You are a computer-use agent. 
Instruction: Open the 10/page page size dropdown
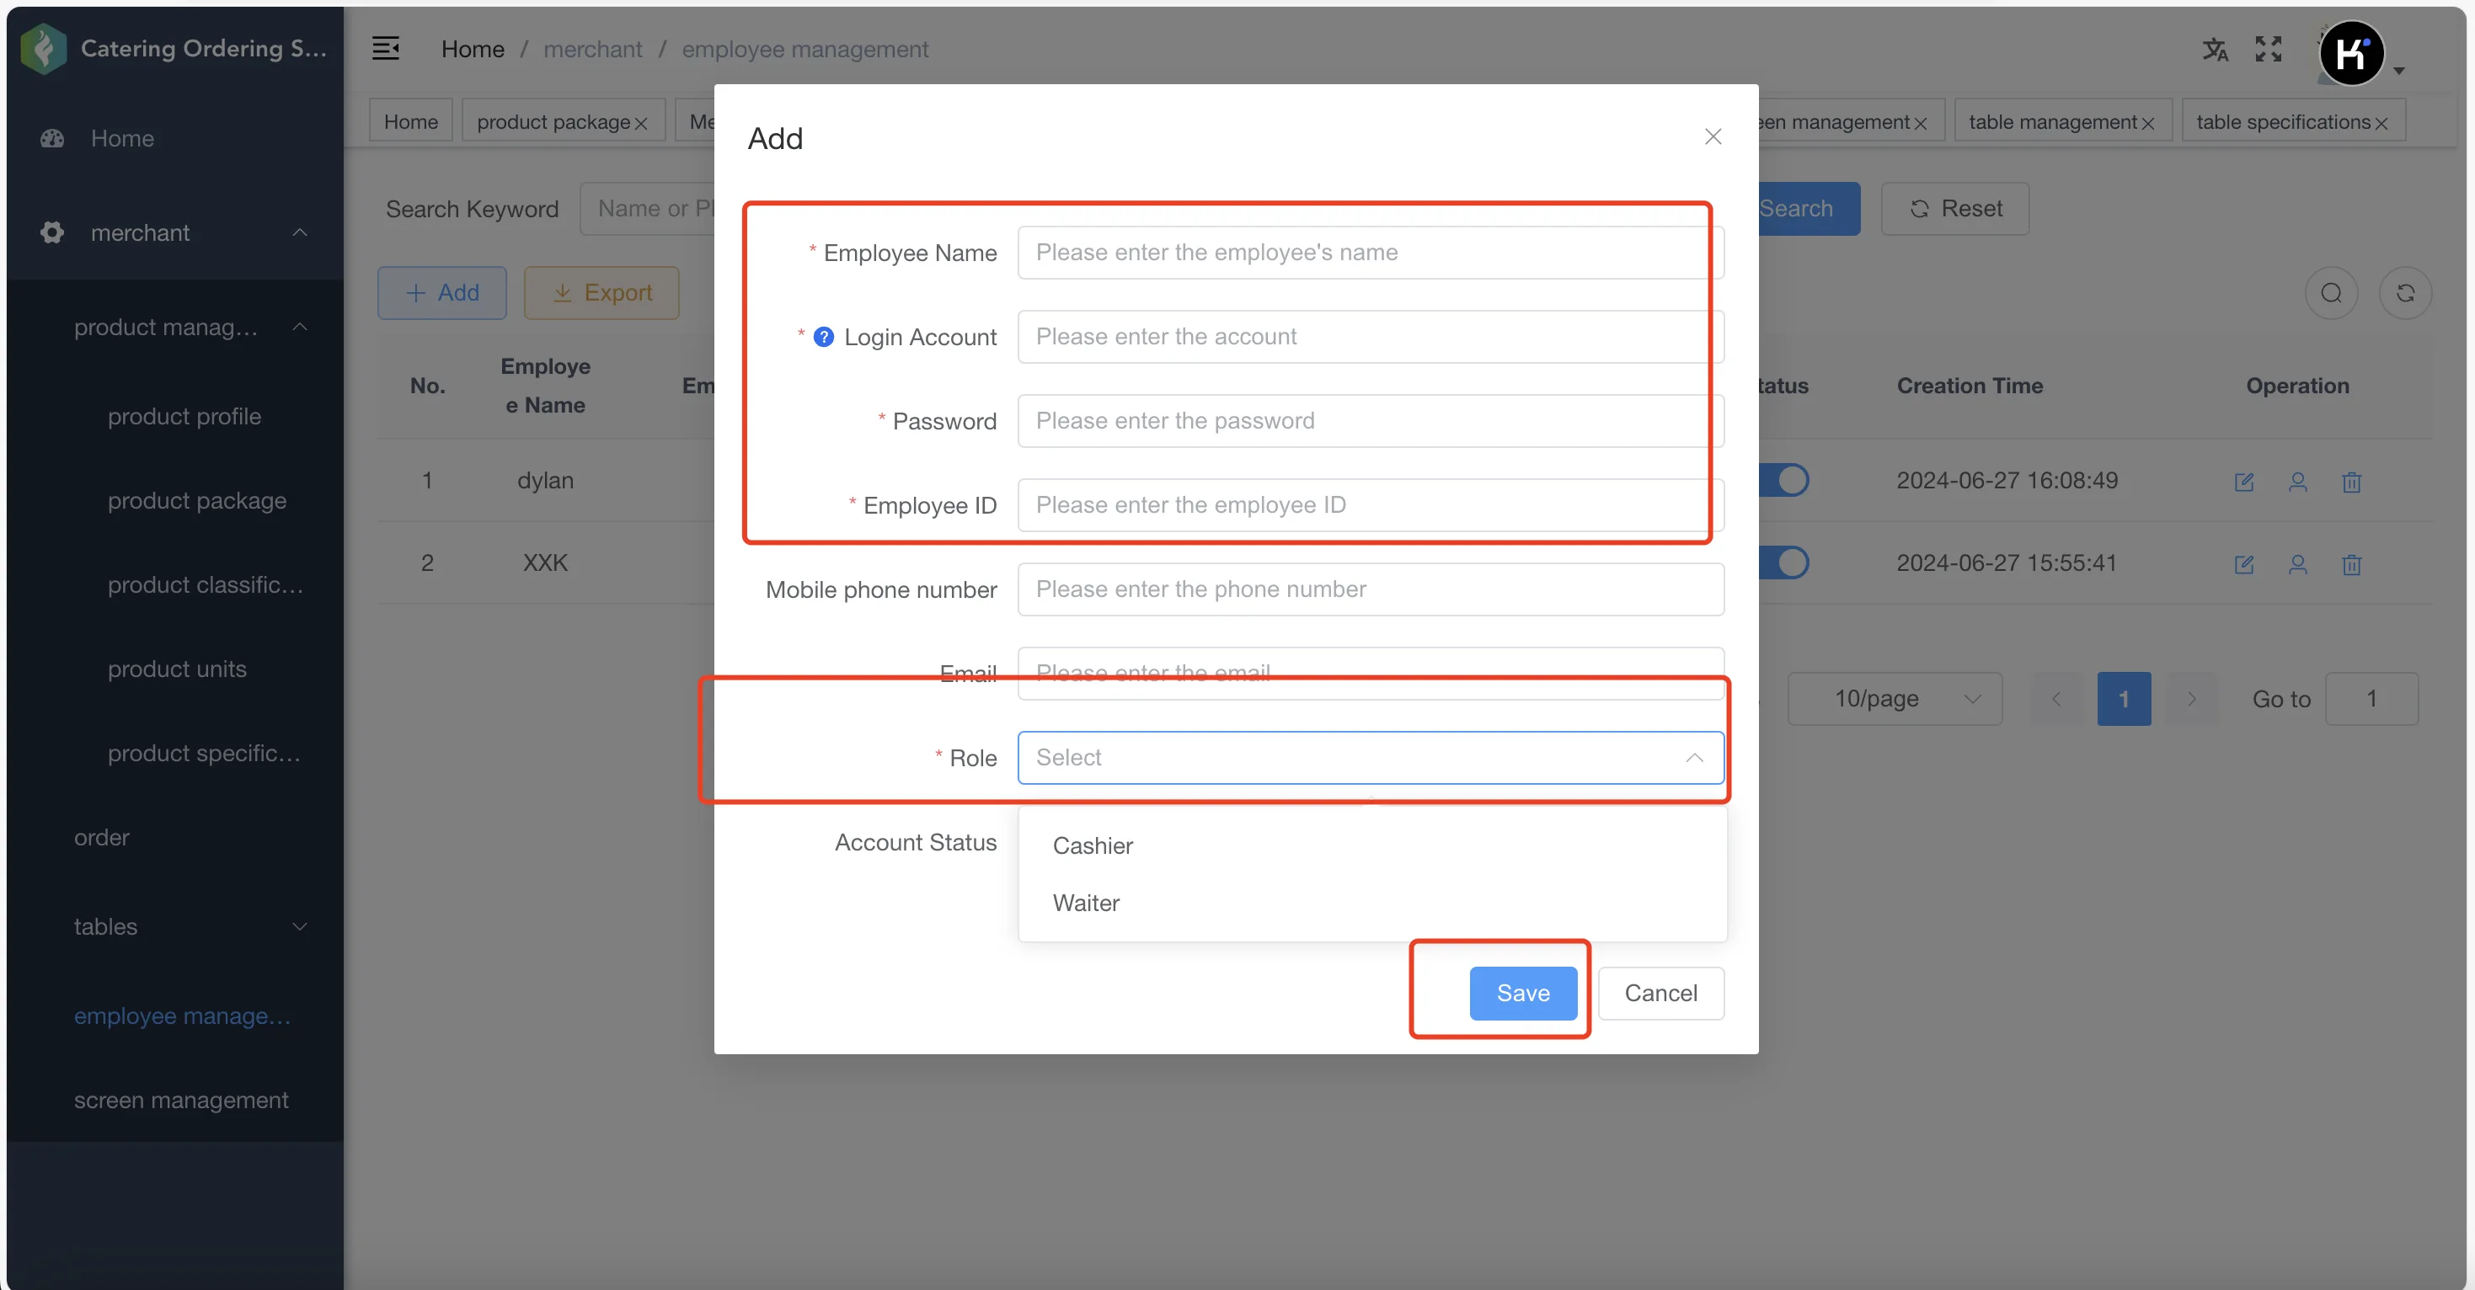(1895, 698)
